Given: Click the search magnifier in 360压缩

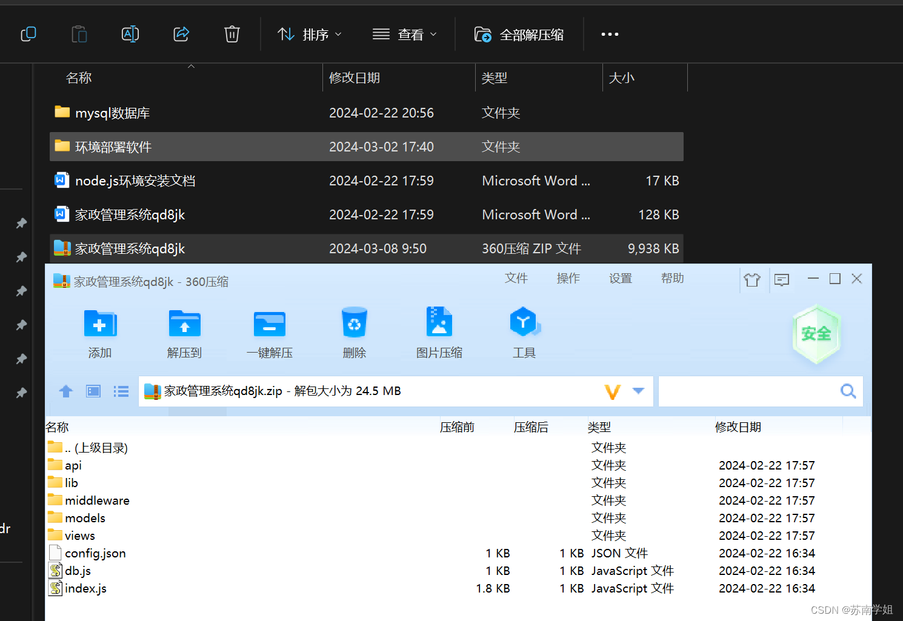Looking at the screenshot, I should pyautogui.click(x=847, y=391).
